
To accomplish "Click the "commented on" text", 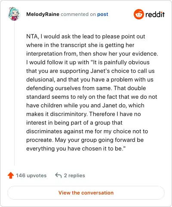I will click(x=78, y=14).
